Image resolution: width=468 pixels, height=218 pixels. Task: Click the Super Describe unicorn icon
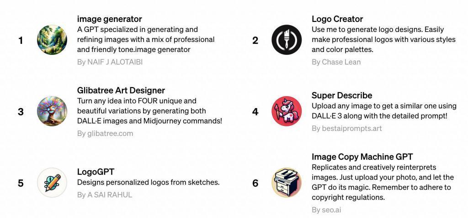click(x=287, y=111)
